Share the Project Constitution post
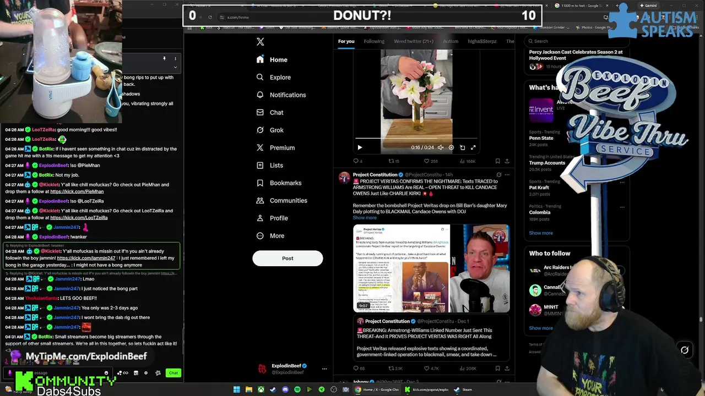This screenshot has height=396, width=705. click(x=507, y=369)
